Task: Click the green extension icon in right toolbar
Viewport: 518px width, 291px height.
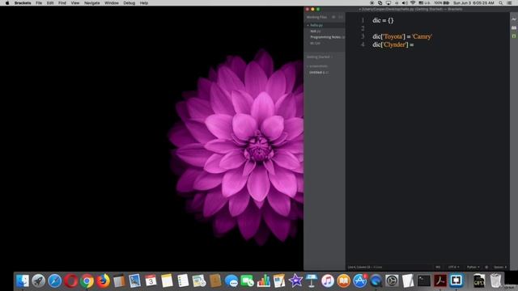Action: [514, 36]
